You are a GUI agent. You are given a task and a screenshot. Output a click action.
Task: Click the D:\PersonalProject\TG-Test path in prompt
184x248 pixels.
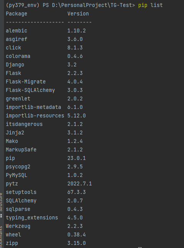pos(93,5)
